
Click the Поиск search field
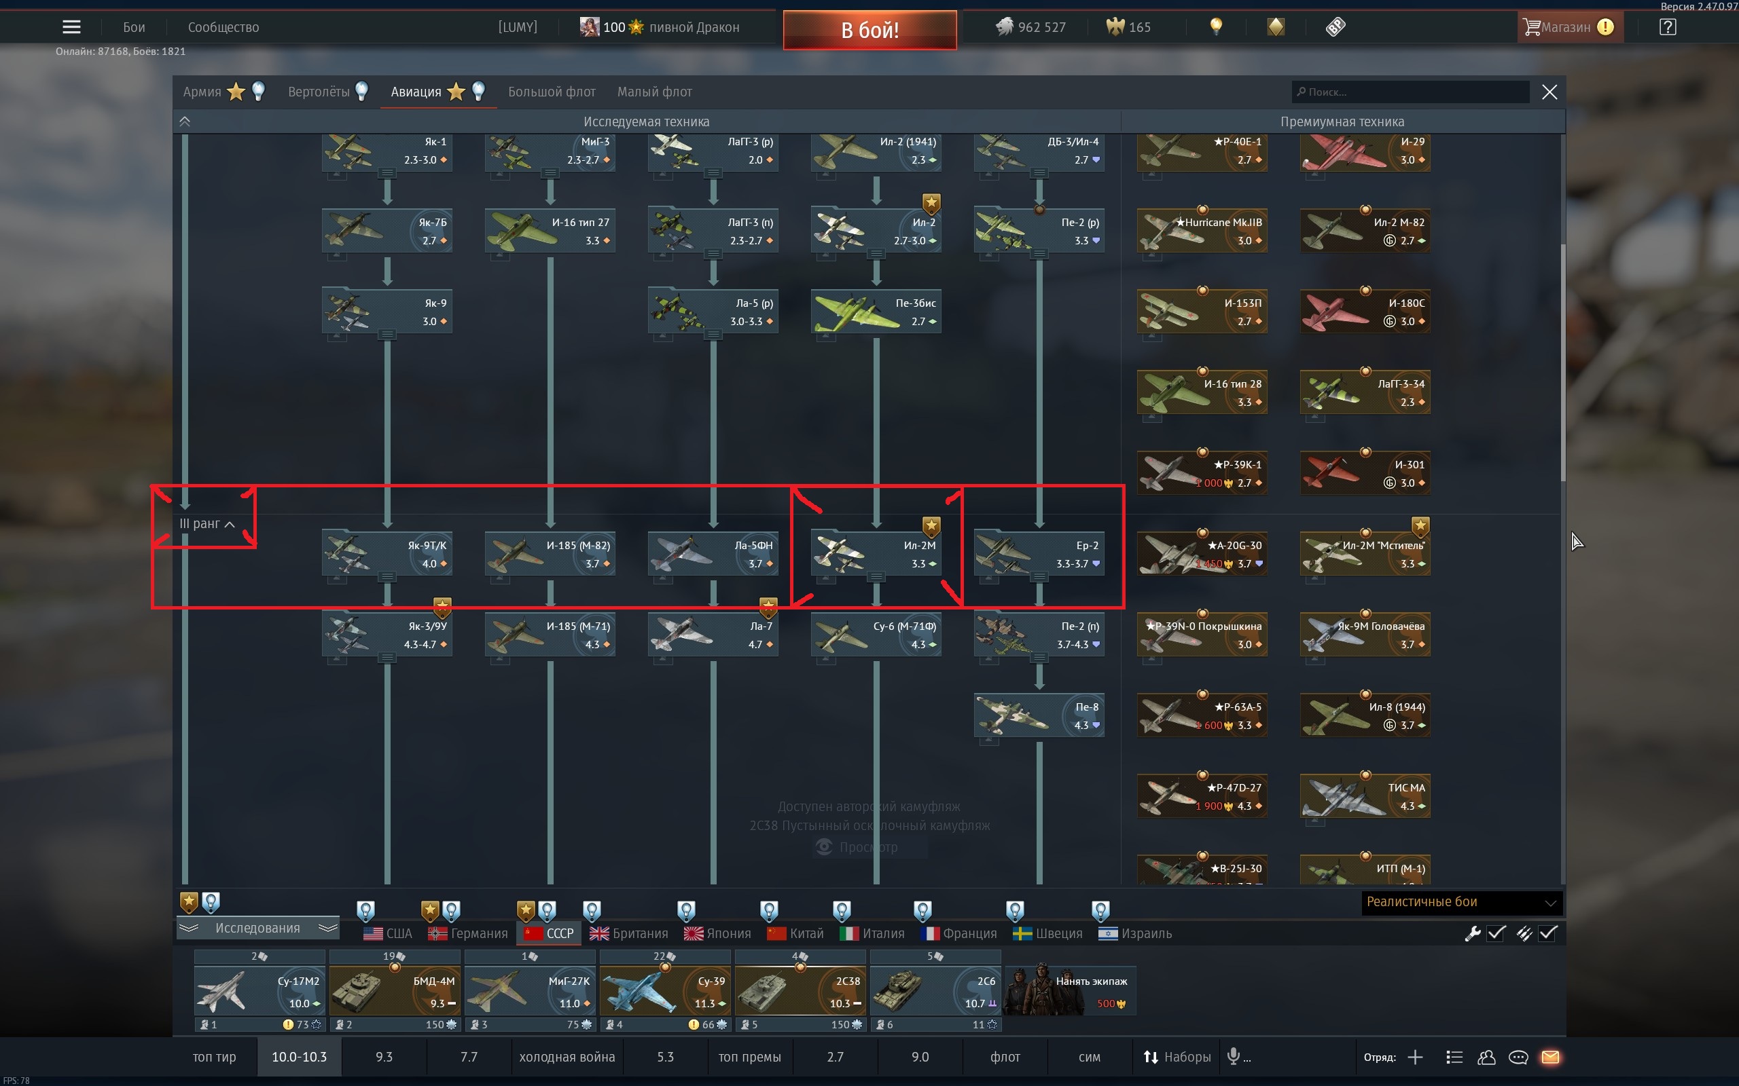tap(1410, 92)
